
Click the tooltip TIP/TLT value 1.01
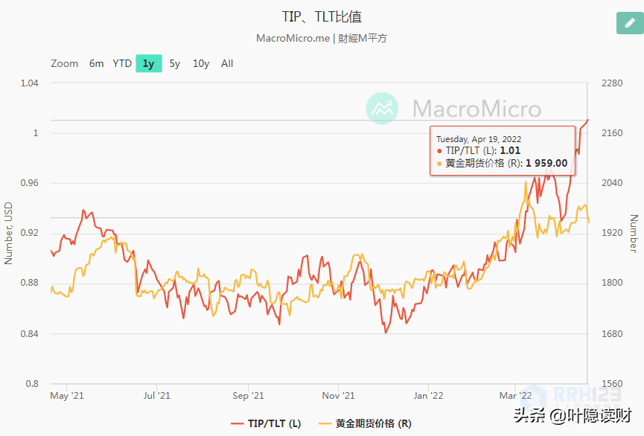(x=510, y=151)
